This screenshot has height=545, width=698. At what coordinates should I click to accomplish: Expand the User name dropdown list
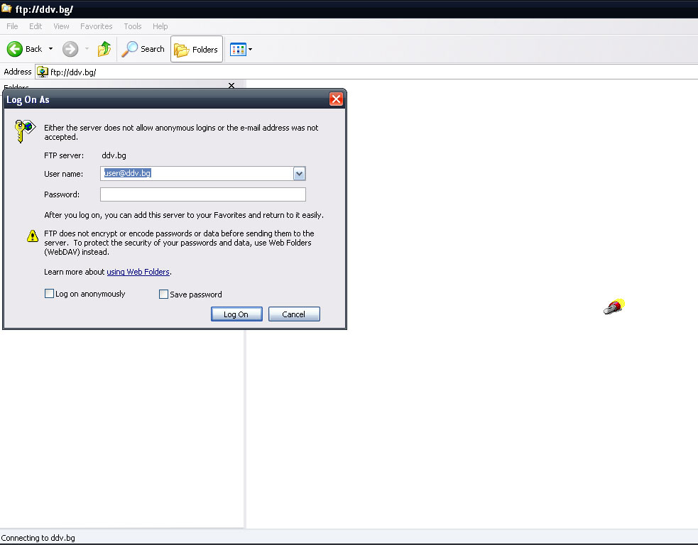(x=299, y=174)
